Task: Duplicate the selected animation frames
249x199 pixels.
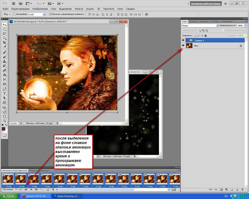Action: point(48,189)
